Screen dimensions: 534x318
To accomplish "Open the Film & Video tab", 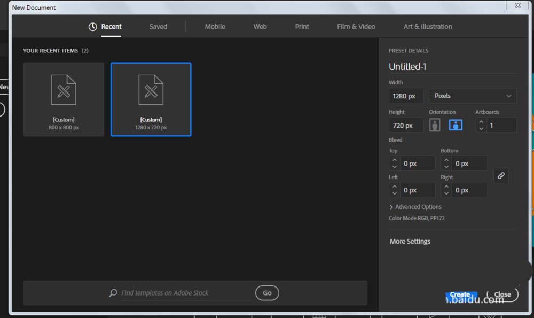I will click(x=356, y=27).
